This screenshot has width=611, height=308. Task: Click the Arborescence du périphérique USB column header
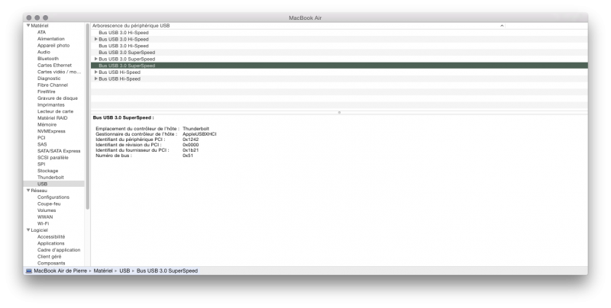click(x=131, y=26)
